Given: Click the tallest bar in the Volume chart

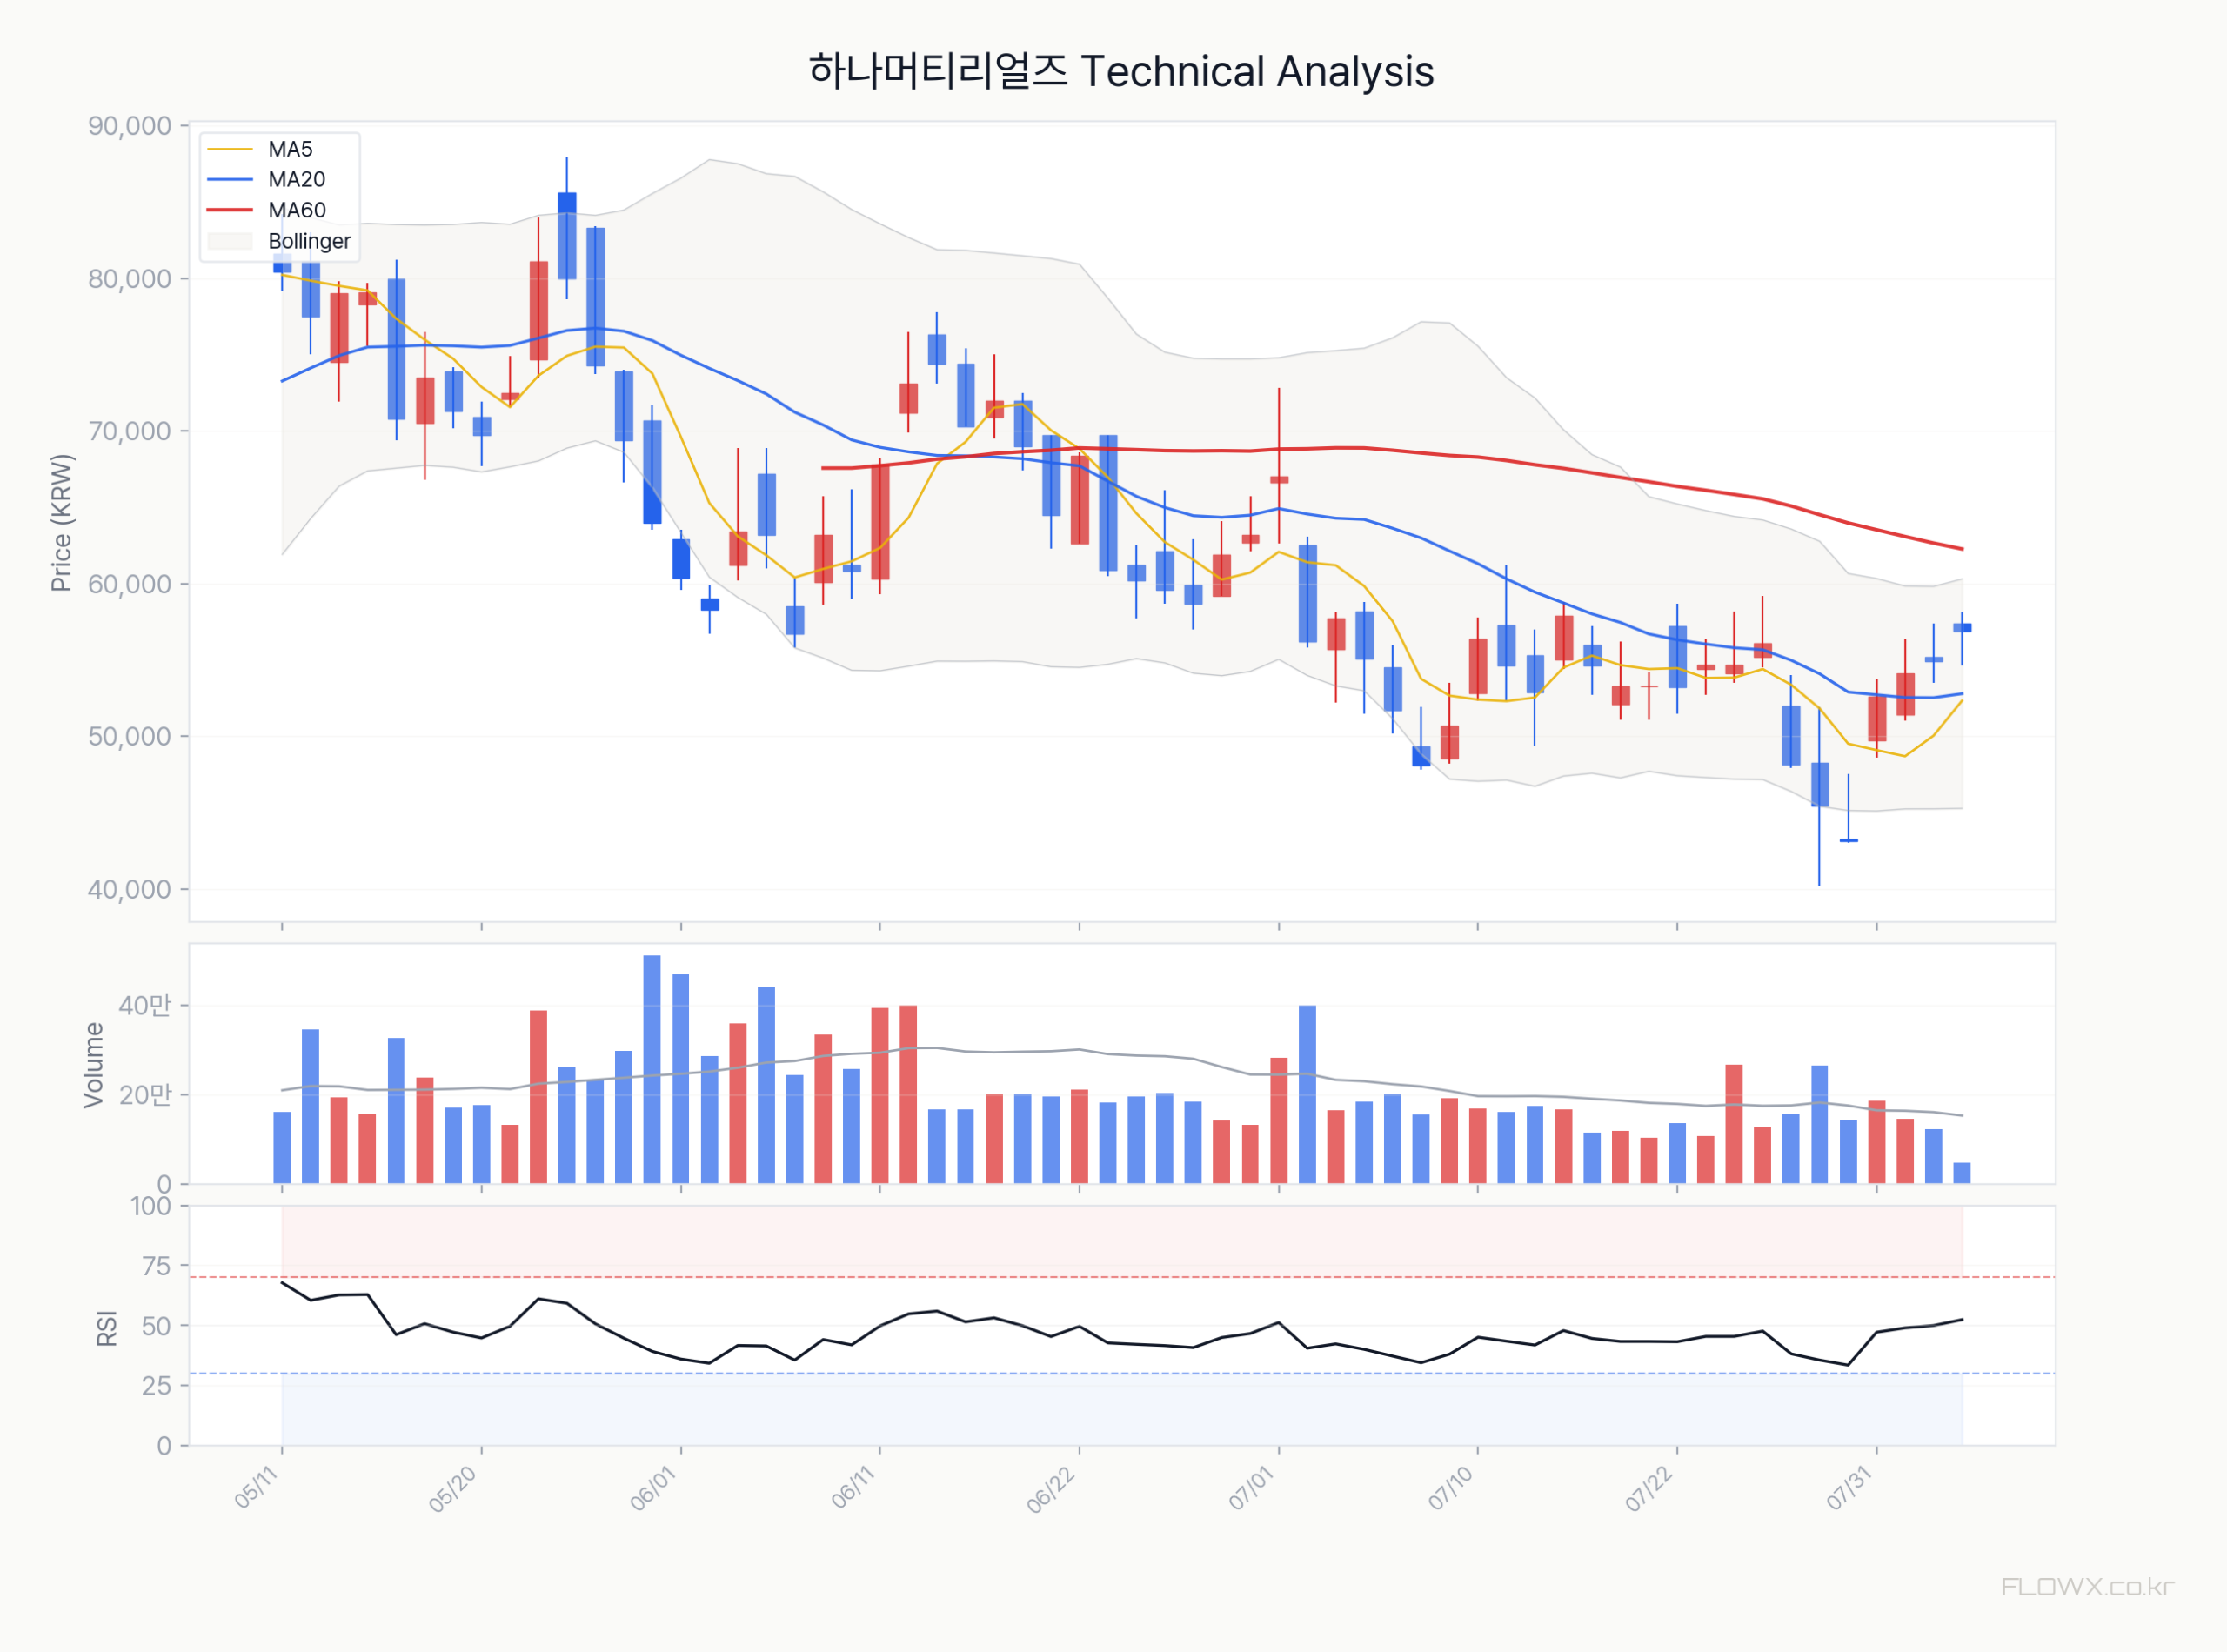Looking at the screenshot, I should 652,1070.
